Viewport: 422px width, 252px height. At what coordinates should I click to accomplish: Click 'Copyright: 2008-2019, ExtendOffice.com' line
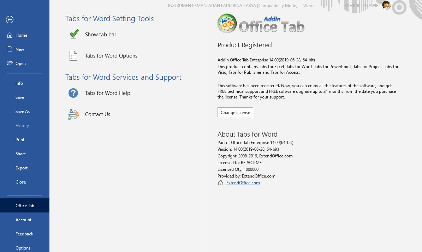255,156
